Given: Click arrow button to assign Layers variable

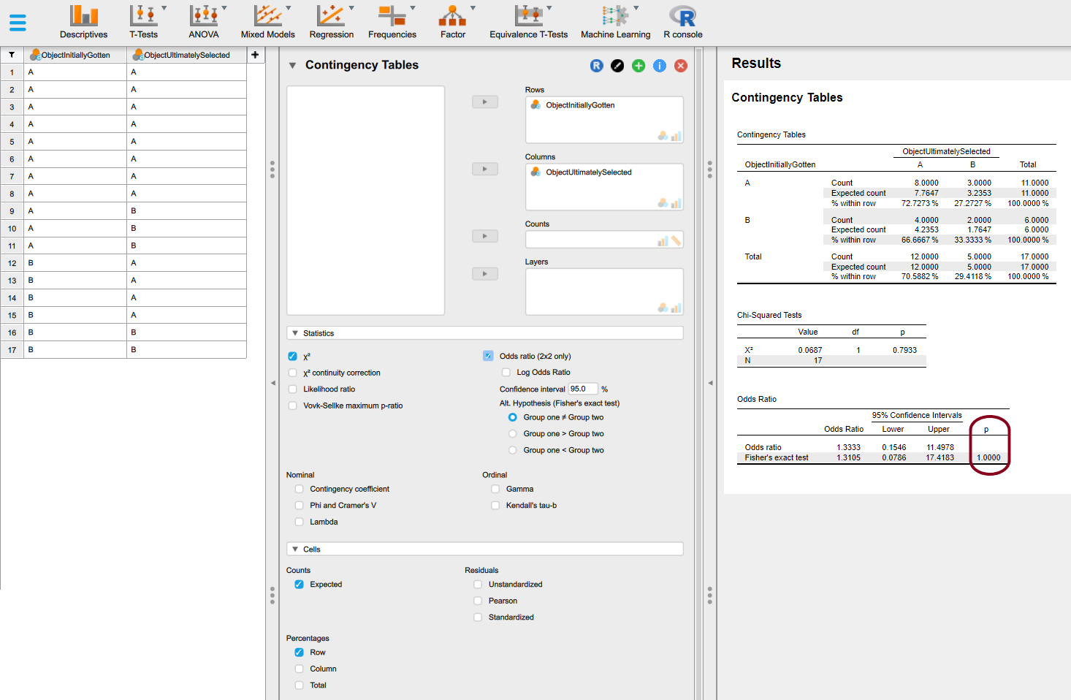Looking at the screenshot, I should pyautogui.click(x=485, y=274).
